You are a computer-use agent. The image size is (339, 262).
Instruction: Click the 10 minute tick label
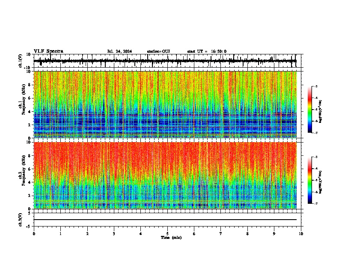[x=301, y=234]
